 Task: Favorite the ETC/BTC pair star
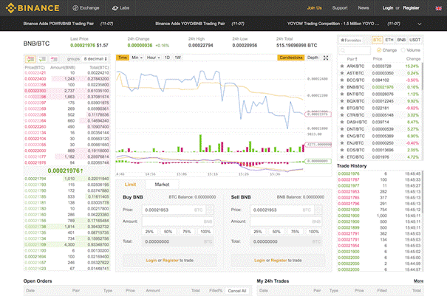tap(342, 157)
